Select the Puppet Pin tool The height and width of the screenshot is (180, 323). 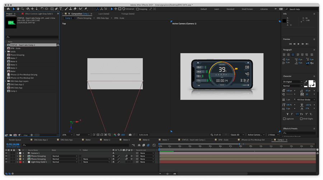click(86, 9)
